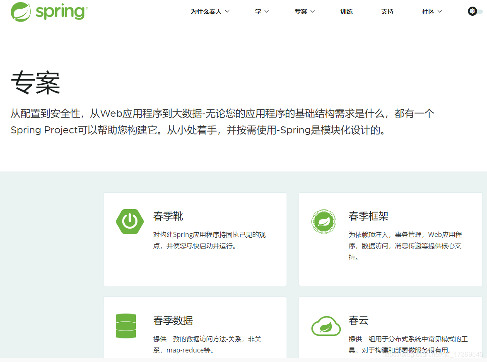Click the intro paragraph starting 从配置到安全性

click(222, 121)
